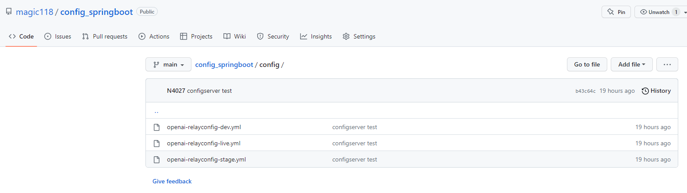Click the History clock icon
The width and height of the screenshot is (687, 193).
coord(645,91)
